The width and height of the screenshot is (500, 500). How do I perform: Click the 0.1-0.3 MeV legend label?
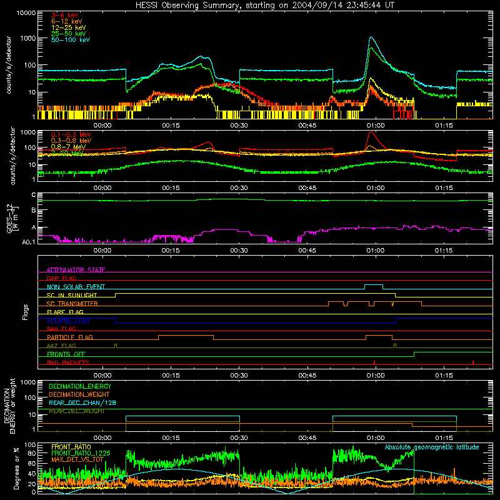(x=71, y=134)
